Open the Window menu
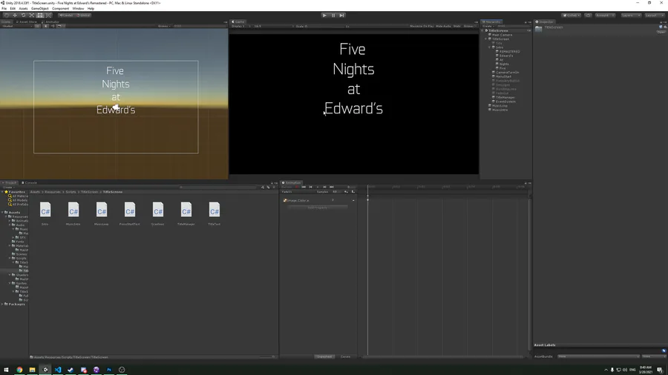Screen dimensions: 668x375 tap(78, 8)
